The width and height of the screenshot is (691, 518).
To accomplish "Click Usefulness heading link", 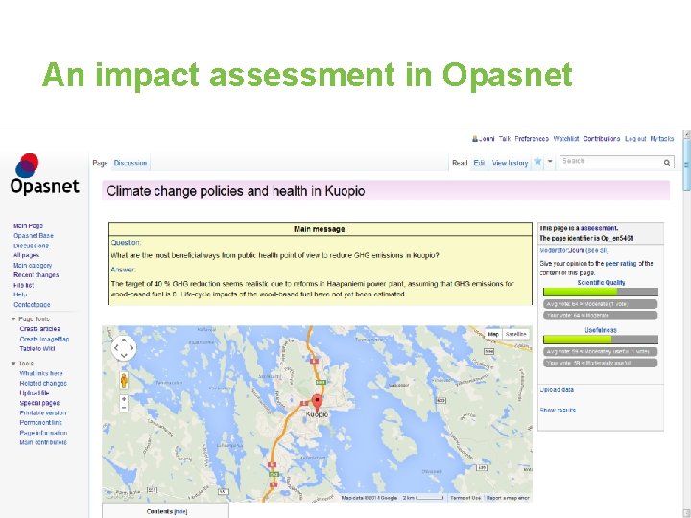I will (601, 330).
